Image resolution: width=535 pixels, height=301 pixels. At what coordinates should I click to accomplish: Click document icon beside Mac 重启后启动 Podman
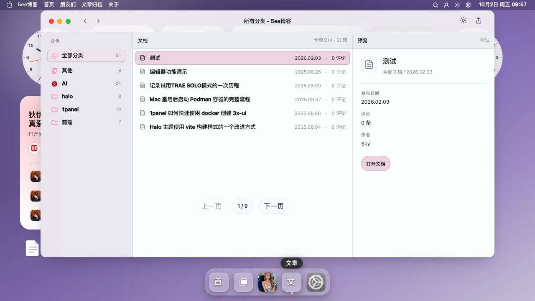coord(143,99)
